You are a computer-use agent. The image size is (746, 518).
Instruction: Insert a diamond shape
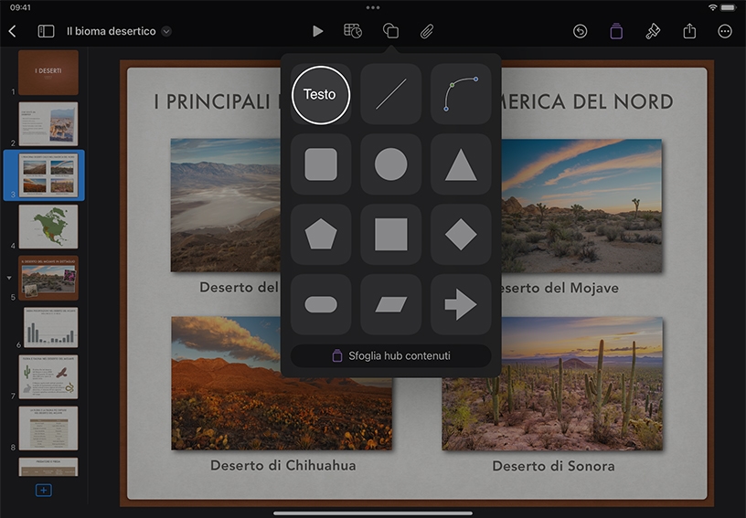461,234
